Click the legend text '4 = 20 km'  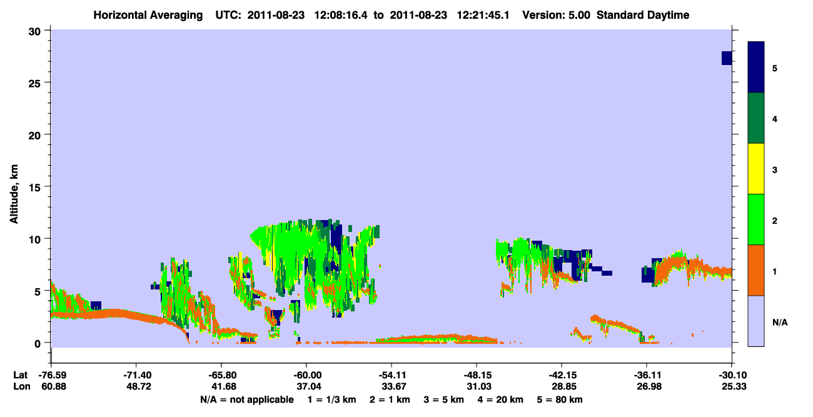tap(500, 399)
